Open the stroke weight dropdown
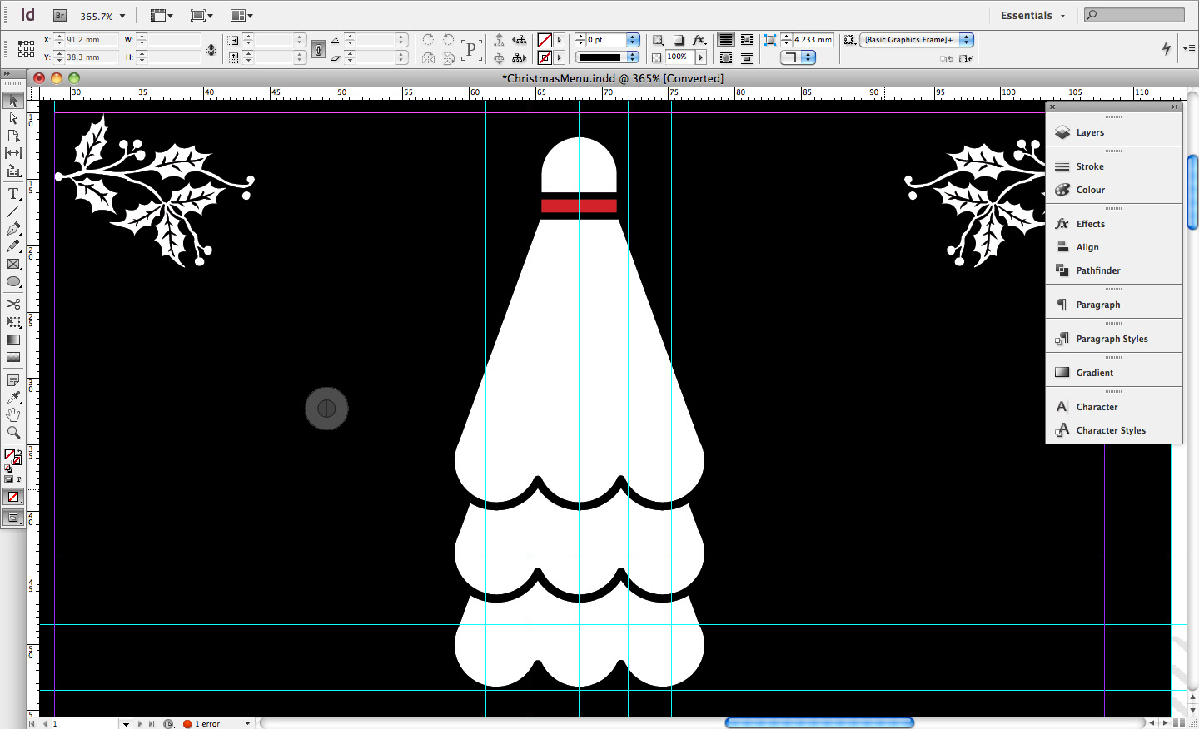This screenshot has width=1199, height=729. 633,40
